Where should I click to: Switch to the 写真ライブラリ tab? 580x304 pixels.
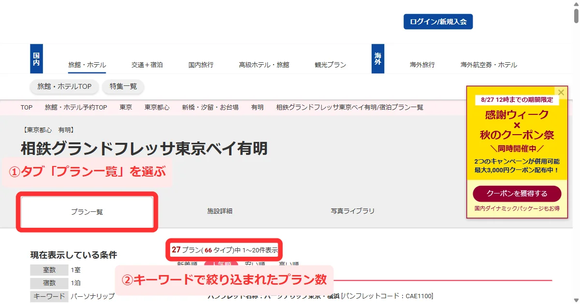[353, 211]
